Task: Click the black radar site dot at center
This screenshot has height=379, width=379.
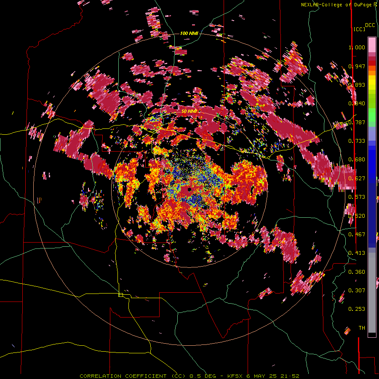Action: tap(189, 189)
